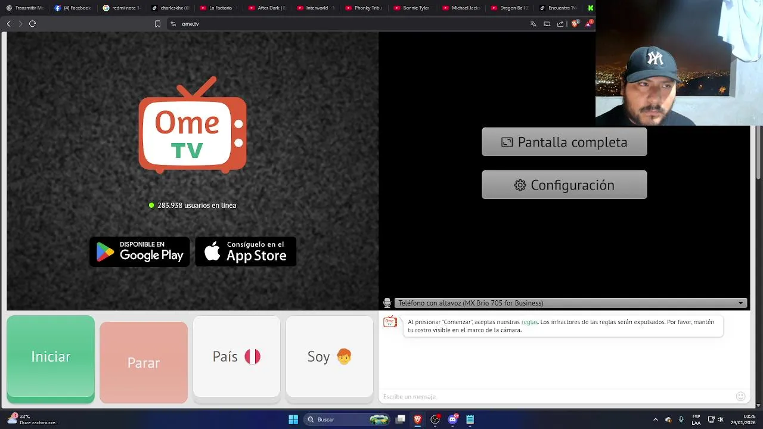Switch to the 'After Dark' YouTube tab
The height and width of the screenshot is (429, 763).
(x=267, y=8)
